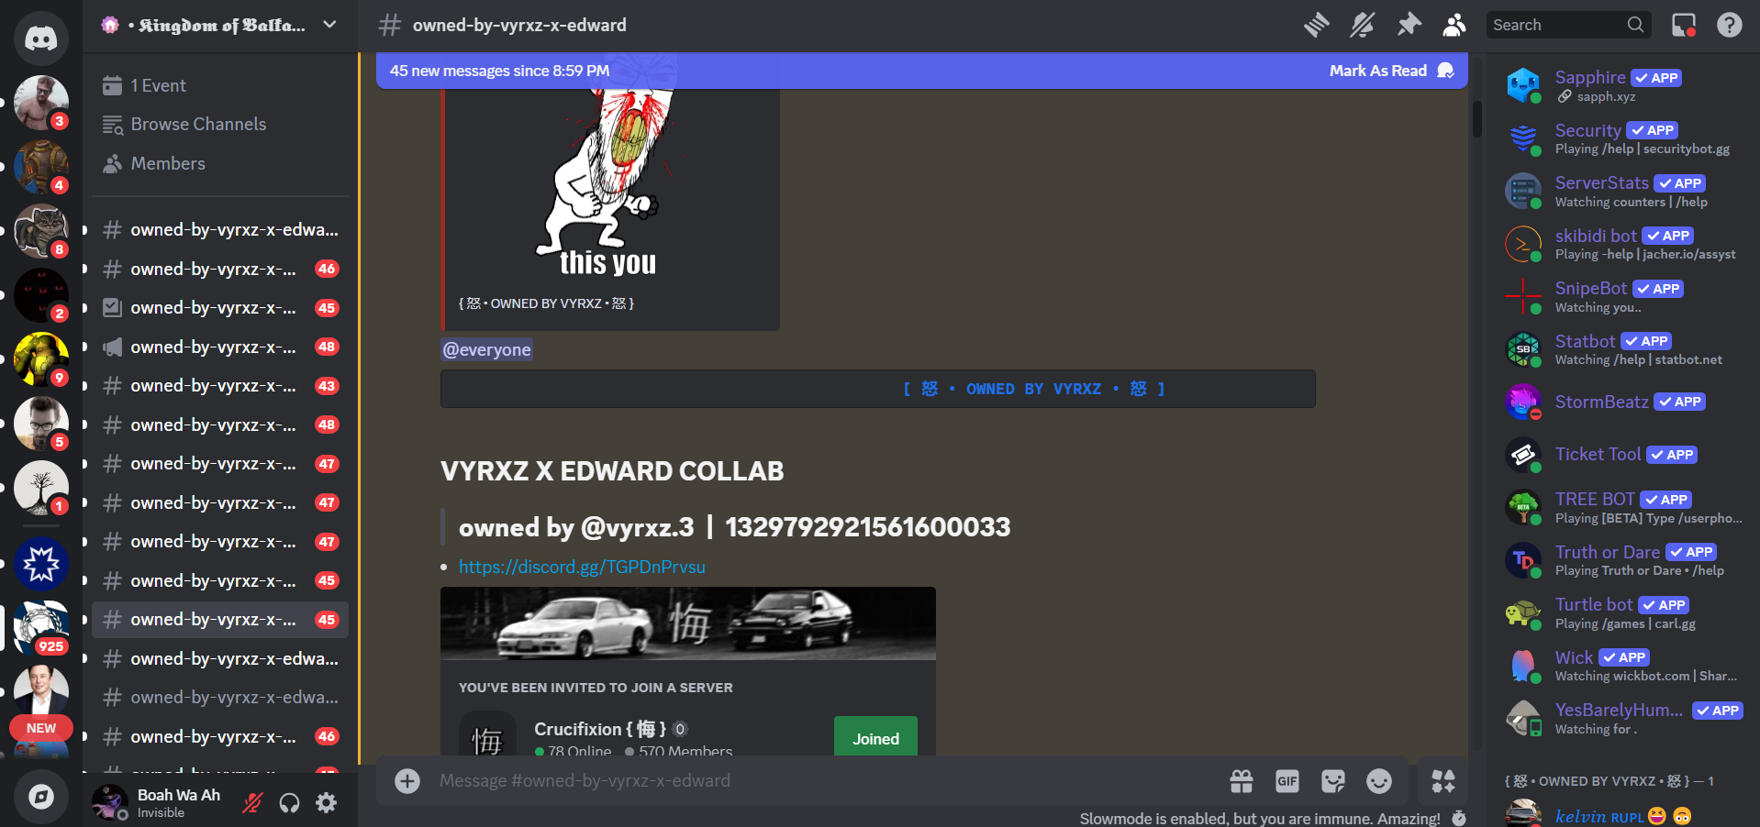1760x827 pixels.
Task: Open the emoji picker smiley icon
Action: 1378,781
